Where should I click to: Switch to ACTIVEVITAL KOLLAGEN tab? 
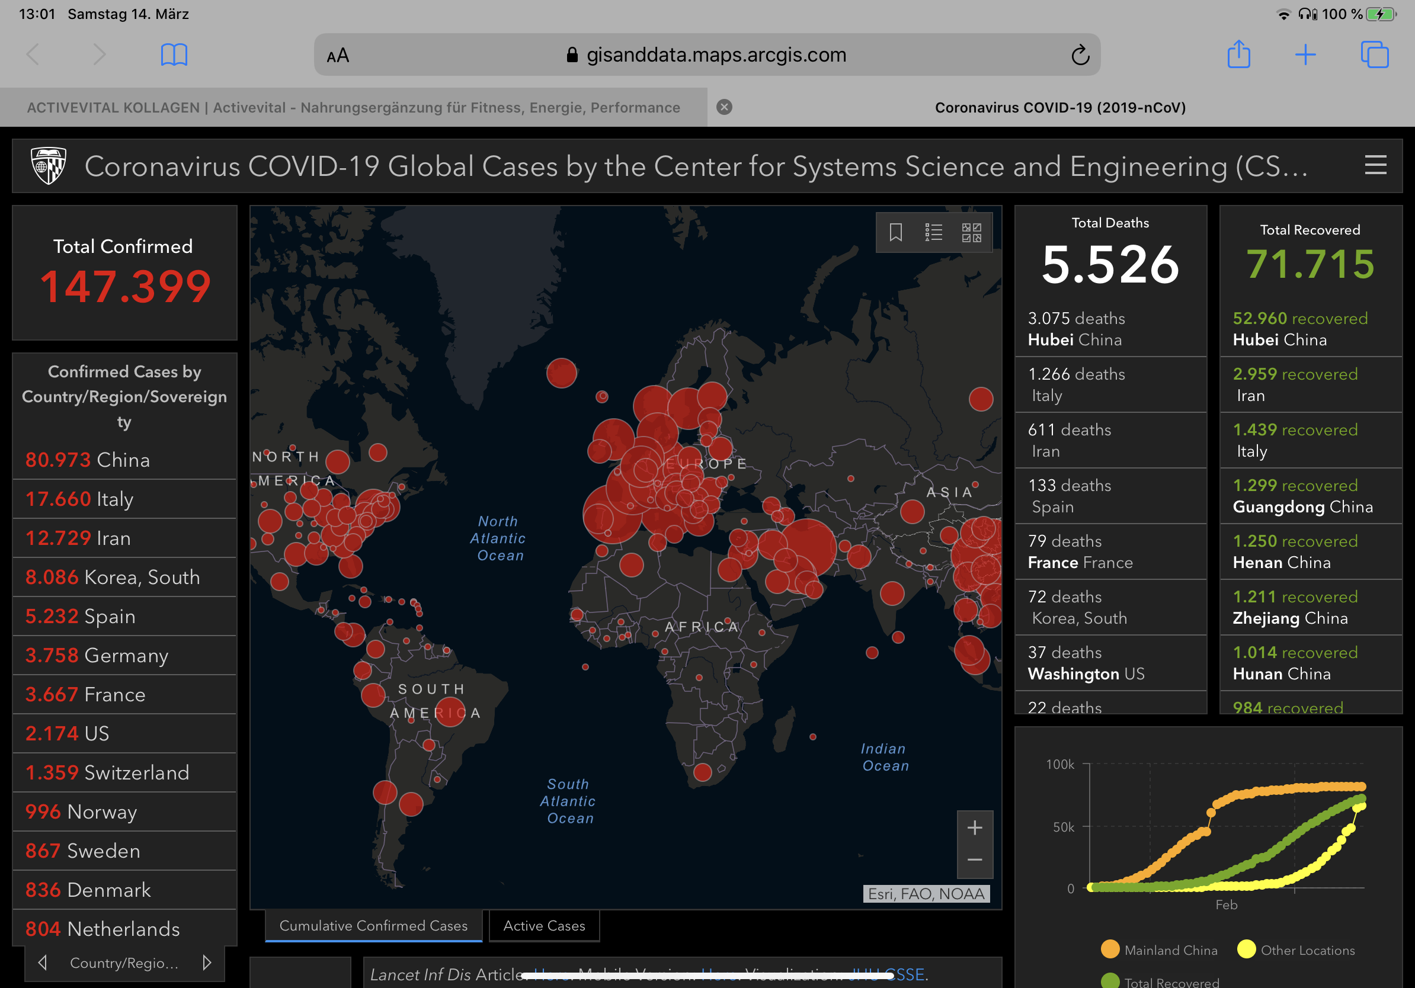(x=354, y=108)
